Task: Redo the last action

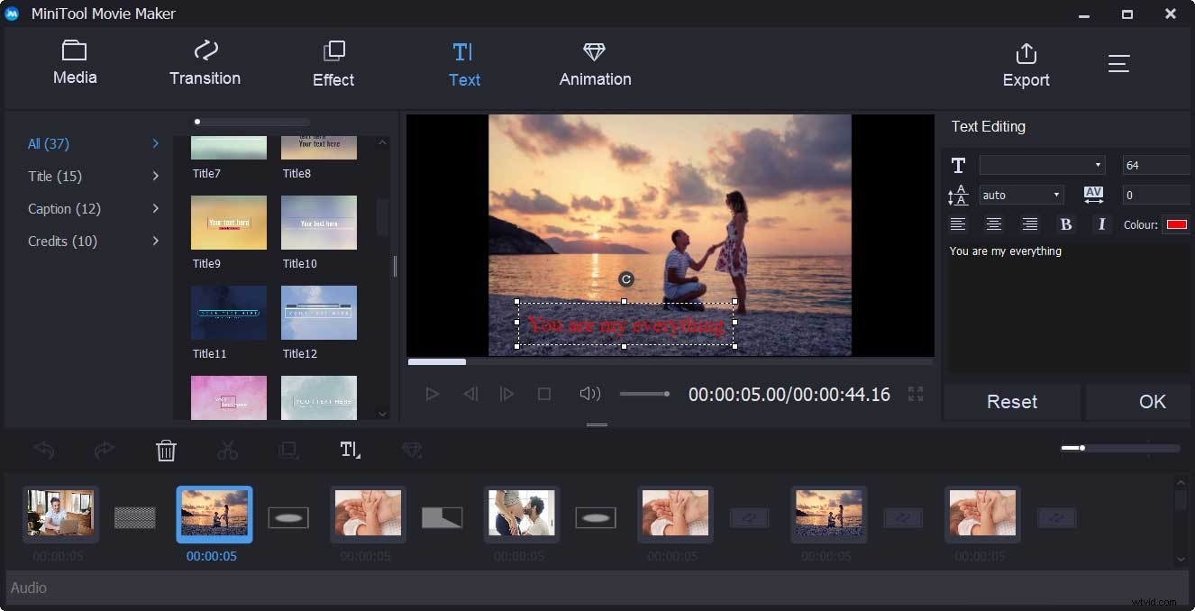Action: (105, 450)
